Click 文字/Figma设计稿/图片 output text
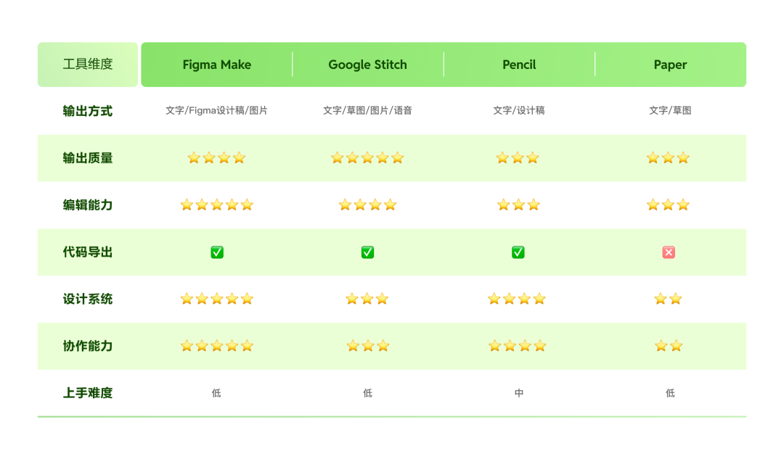This screenshot has height=459, width=784. click(216, 111)
